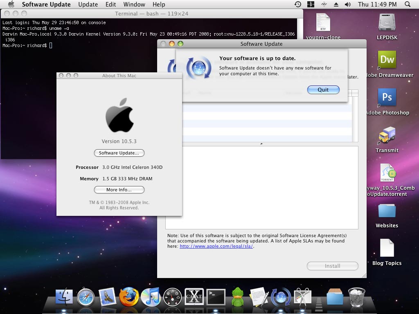The width and height of the screenshot is (419, 314).
Task: Open the Apple menu
Action: 11,4
